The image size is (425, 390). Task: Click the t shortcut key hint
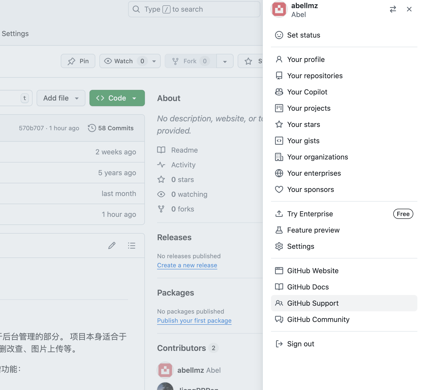click(25, 98)
